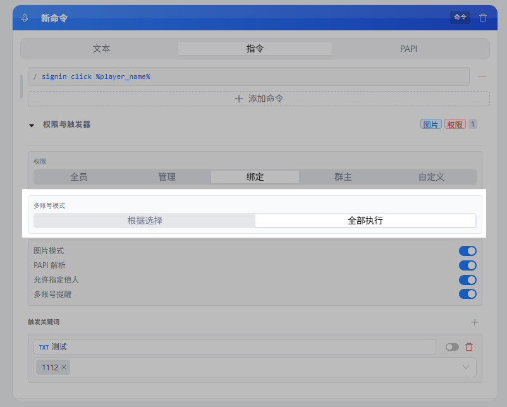Delete the 测试 keyword with red trash icon

pyautogui.click(x=469, y=347)
